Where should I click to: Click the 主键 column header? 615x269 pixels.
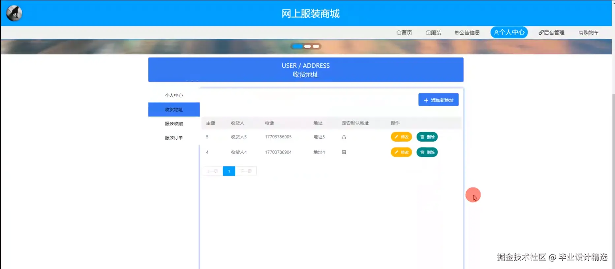click(x=210, y=123)
